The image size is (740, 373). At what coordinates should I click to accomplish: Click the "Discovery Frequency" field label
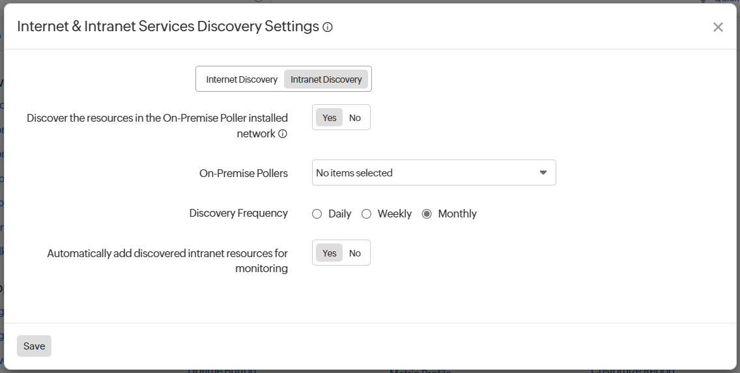coord(238,214)
